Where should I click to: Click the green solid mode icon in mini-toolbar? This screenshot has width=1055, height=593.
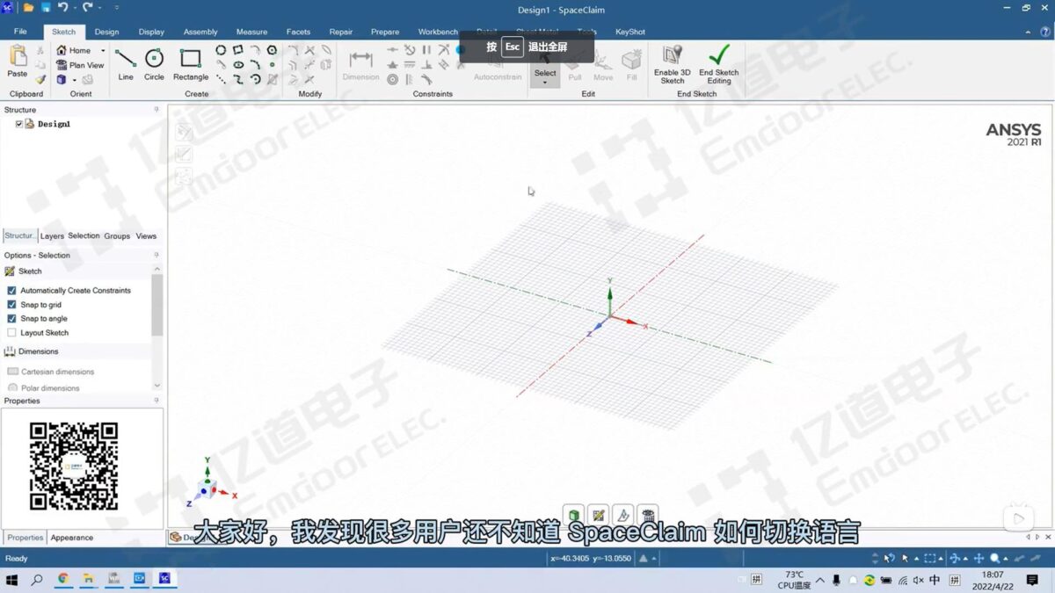tap(573, 515)
